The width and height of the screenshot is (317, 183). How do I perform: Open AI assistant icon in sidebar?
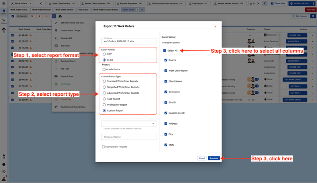click(4, 30)
